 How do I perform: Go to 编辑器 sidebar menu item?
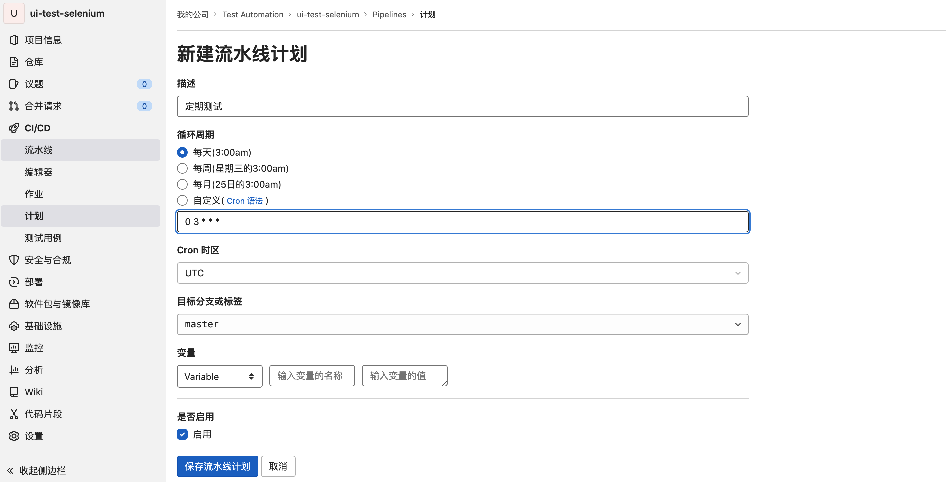tap(39, 172)
